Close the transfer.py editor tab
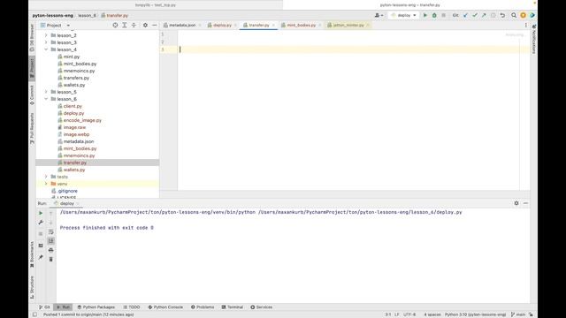 273,26
